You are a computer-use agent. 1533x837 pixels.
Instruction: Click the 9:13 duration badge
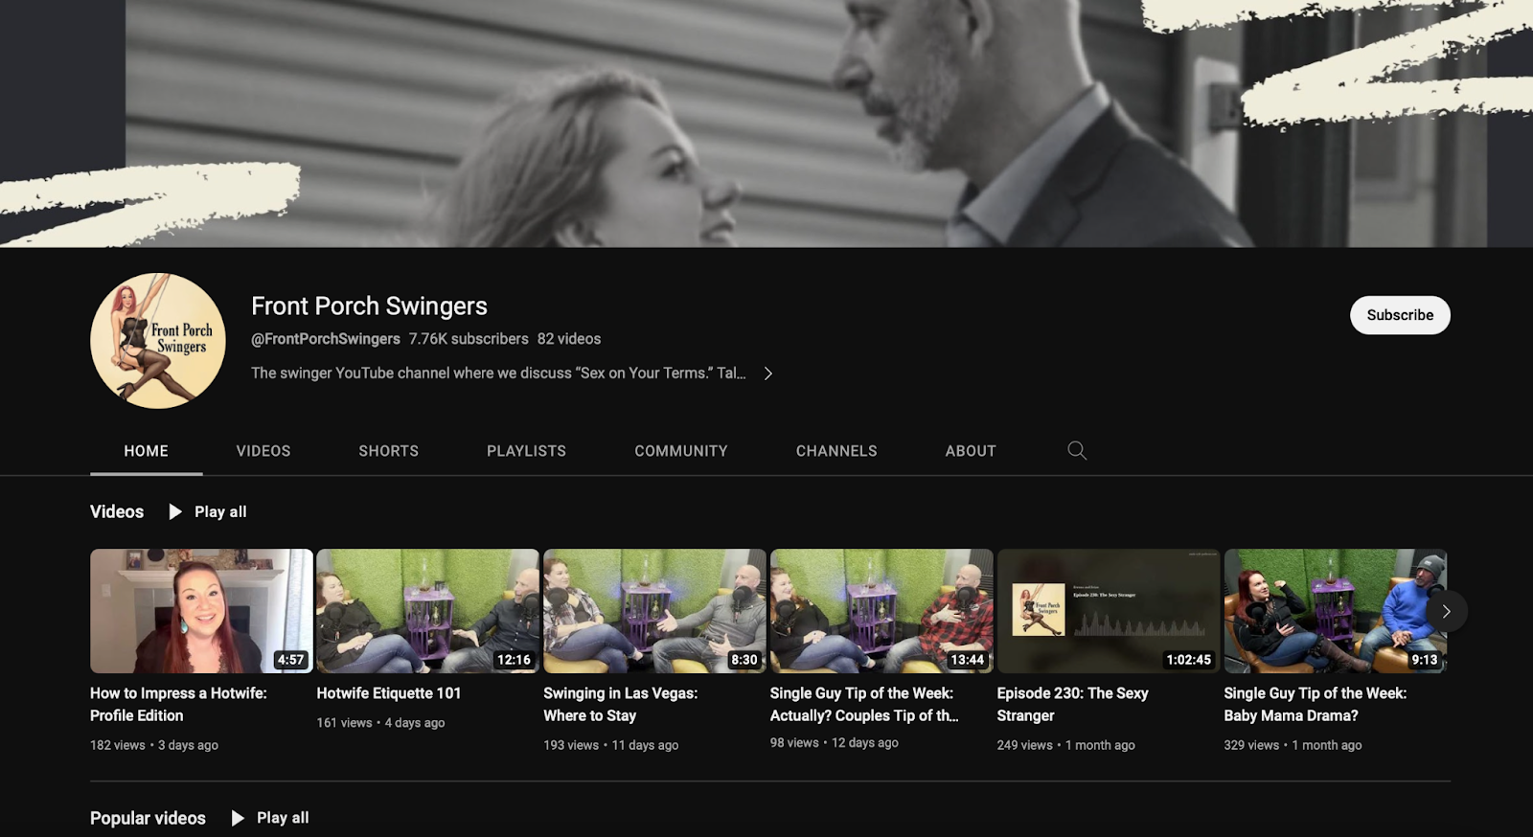point(1425,660)
